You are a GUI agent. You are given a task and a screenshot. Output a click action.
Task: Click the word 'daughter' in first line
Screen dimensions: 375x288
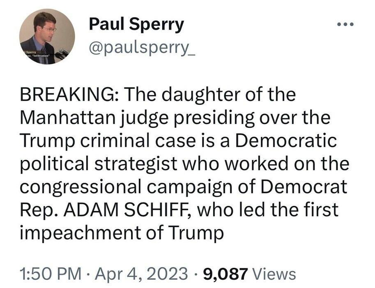(x=201, y=95)
